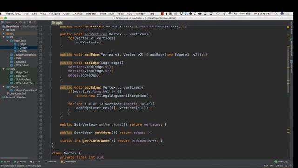This screenshot has width=298, height=168.
Task: Click the addVertices method name in code
Action: point(96,34)
